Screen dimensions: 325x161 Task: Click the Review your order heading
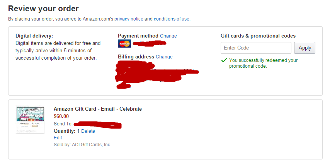[x=43, y=9]
